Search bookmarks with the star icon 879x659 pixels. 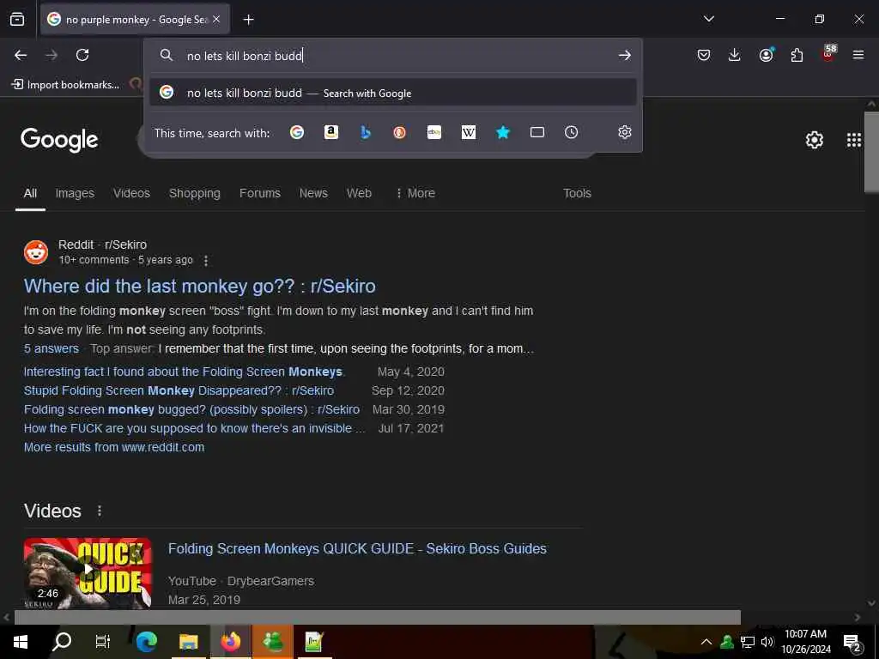pos(503,132)
